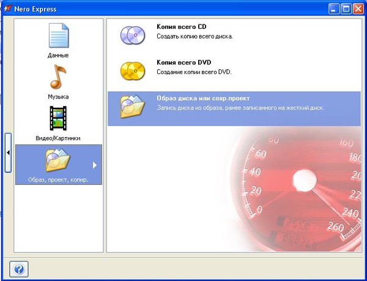The width and height of the screenshot is (367, 281).
Task: Select the Данные document icon
Action: [x=59, y=36]
